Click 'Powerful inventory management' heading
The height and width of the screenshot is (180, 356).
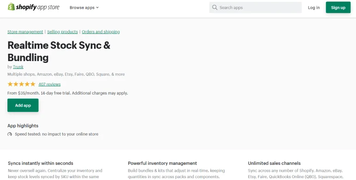click(x=162, y=163)
